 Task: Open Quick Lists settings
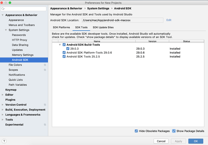(16, 80)
